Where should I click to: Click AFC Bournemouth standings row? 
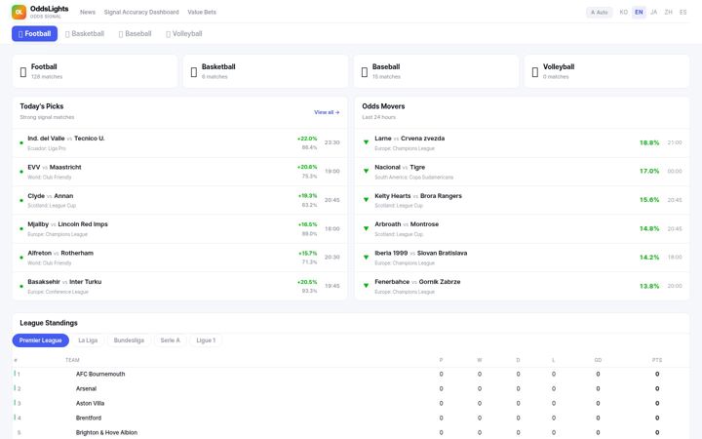pos(351,374)
